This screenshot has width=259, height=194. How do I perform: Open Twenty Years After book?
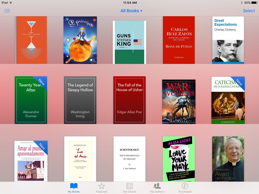point(31,100)
